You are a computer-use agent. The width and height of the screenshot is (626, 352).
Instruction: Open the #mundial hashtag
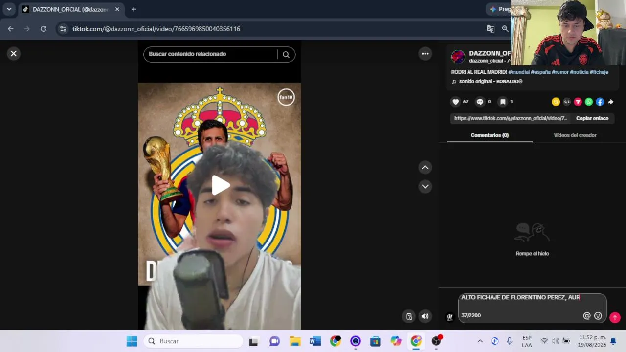click(519, 72)
